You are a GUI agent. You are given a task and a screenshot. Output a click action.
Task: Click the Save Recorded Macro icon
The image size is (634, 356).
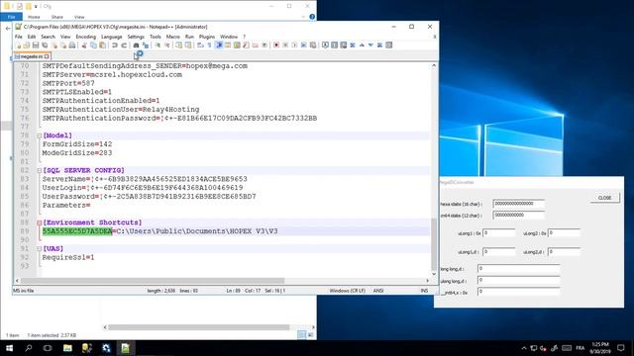pos(313,45)
